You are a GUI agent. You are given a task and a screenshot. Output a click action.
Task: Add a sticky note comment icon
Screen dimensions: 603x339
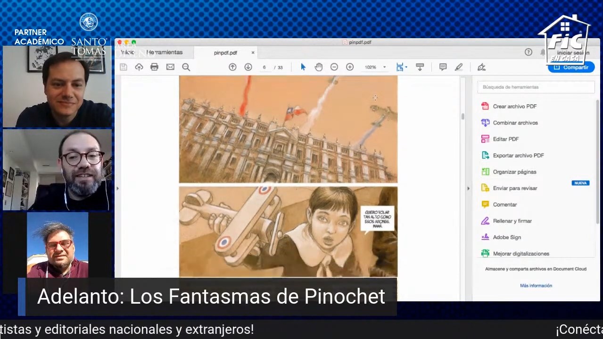click(443, 67)
